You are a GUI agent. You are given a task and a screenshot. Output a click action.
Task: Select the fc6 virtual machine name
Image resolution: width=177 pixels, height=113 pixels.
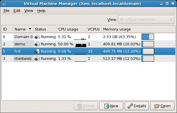(x=17, y=51)
